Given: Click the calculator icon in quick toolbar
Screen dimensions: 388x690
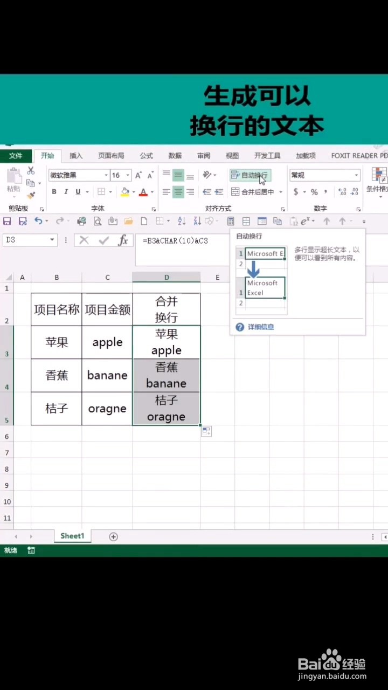Looking at the screenshot, I should [231, 221].
